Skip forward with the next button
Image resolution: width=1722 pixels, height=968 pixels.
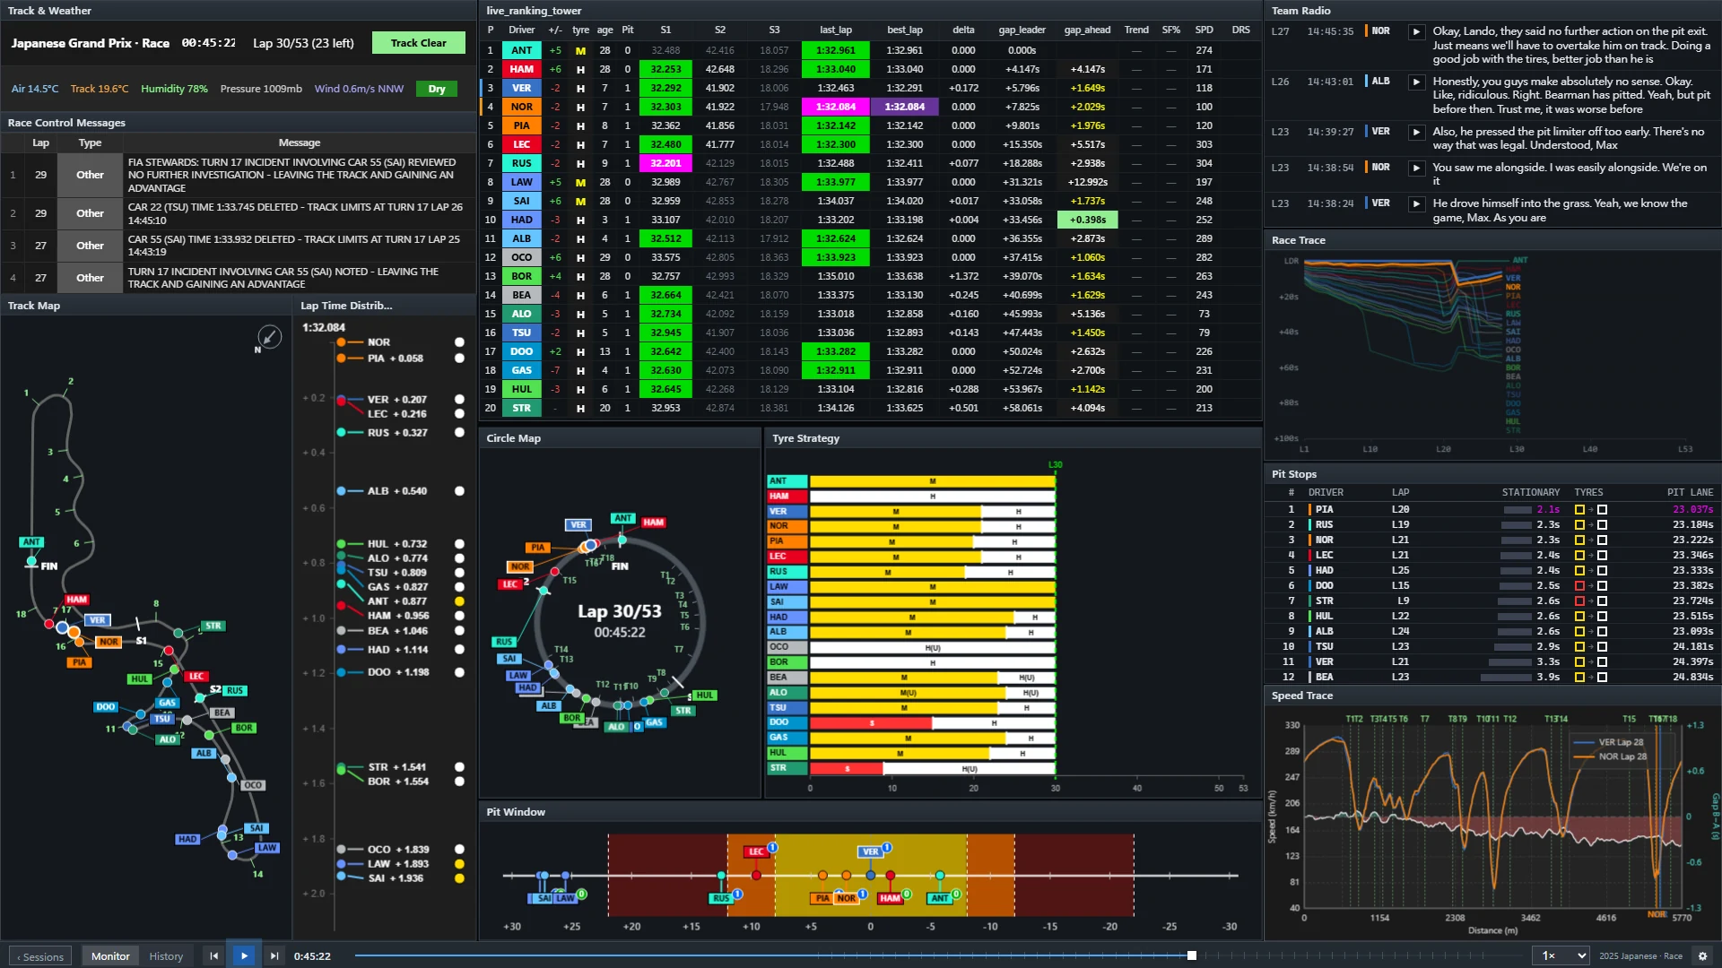(274, 956)
